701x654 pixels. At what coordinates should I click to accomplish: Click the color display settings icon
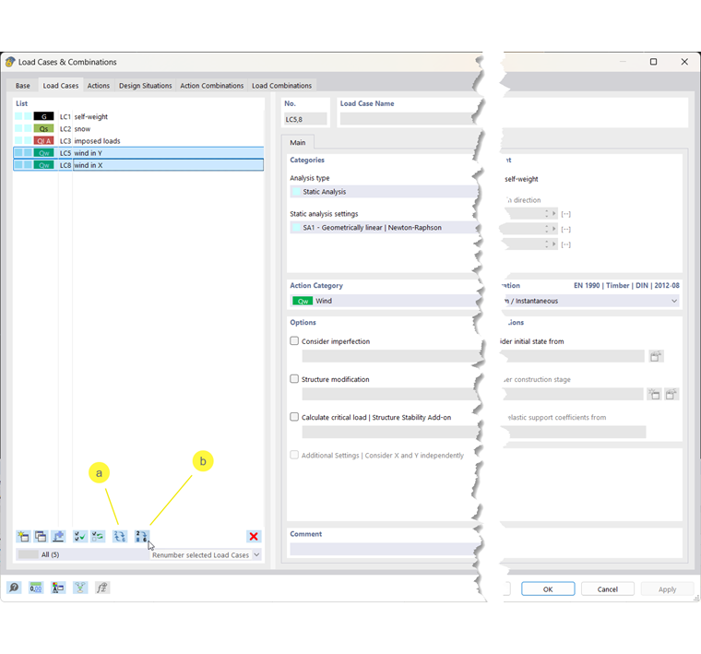point(58,588)
